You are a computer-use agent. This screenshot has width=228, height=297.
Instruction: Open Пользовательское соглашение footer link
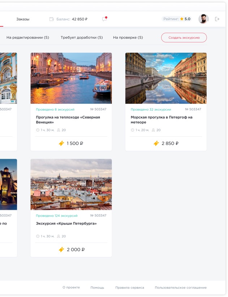click(x=181, y=288)
